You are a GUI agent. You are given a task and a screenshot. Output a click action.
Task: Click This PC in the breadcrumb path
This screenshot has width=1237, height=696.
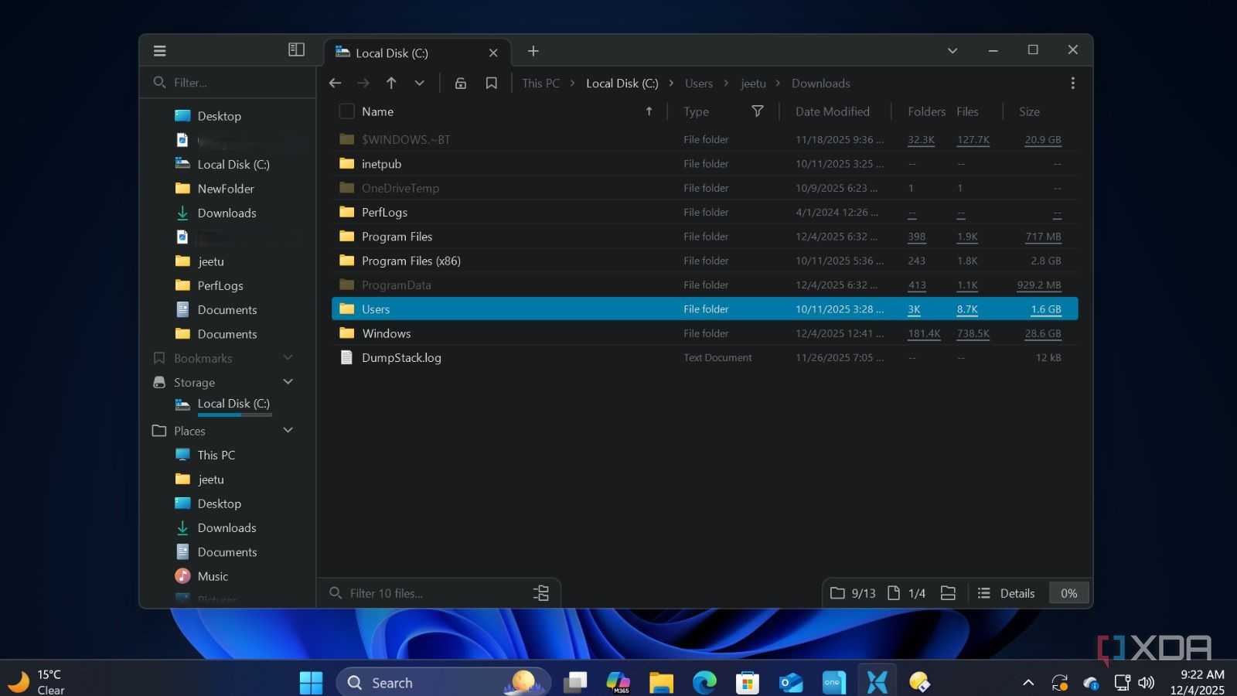pyautogui.click(x=540, y=83)
